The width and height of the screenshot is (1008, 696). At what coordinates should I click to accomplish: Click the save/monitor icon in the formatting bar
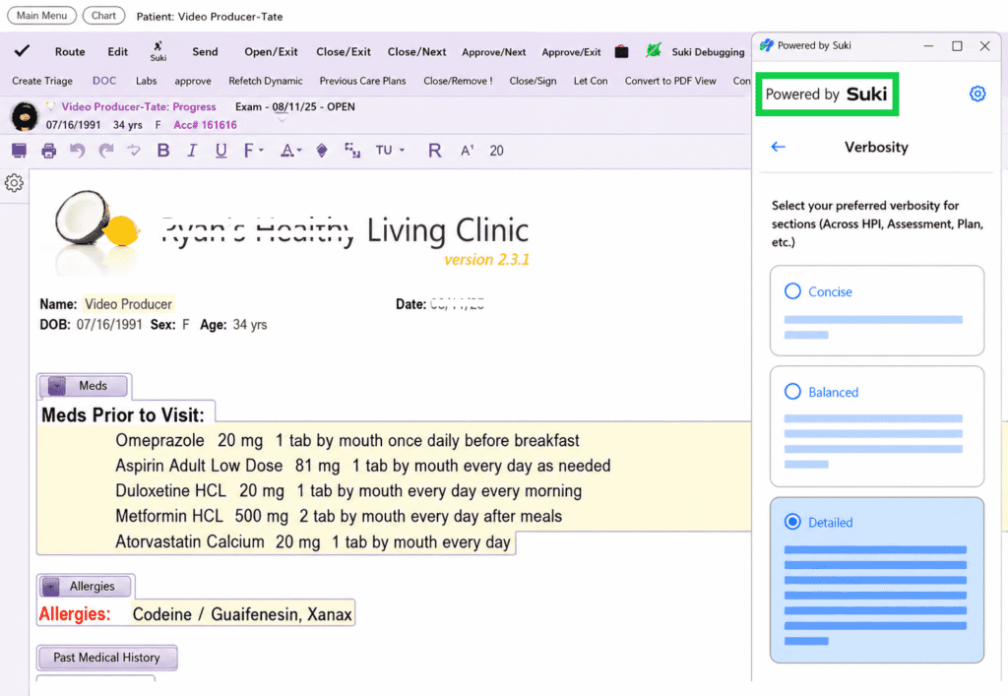coord(20,151)
